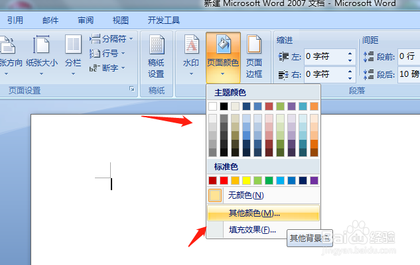Open the 纸张大小 paper size menu
Image resolution: width=420 pixels, height=265 pixels.
[x=42, y=55]
